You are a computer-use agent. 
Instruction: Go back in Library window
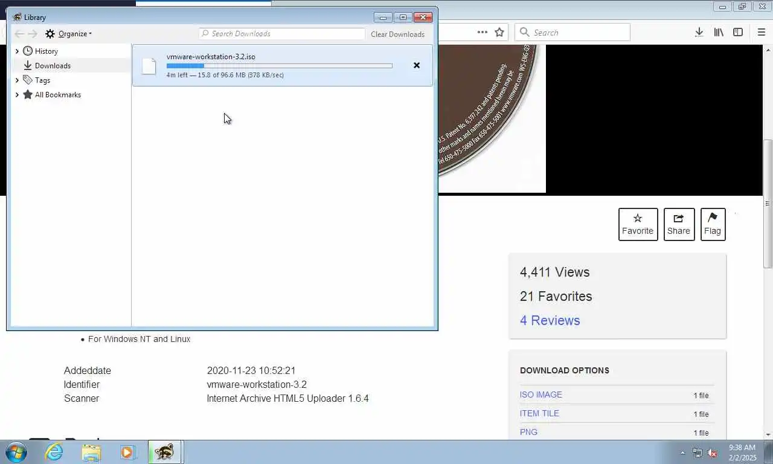(x=19, y=34)
